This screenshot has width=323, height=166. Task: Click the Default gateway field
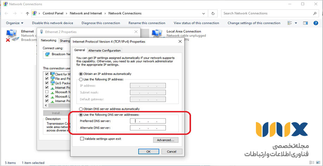[148, 99]
